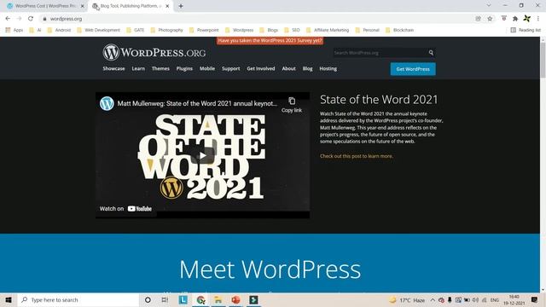Open the Hosting menu item
This screenshot has width=546, height=307.
tap(328, 68)
